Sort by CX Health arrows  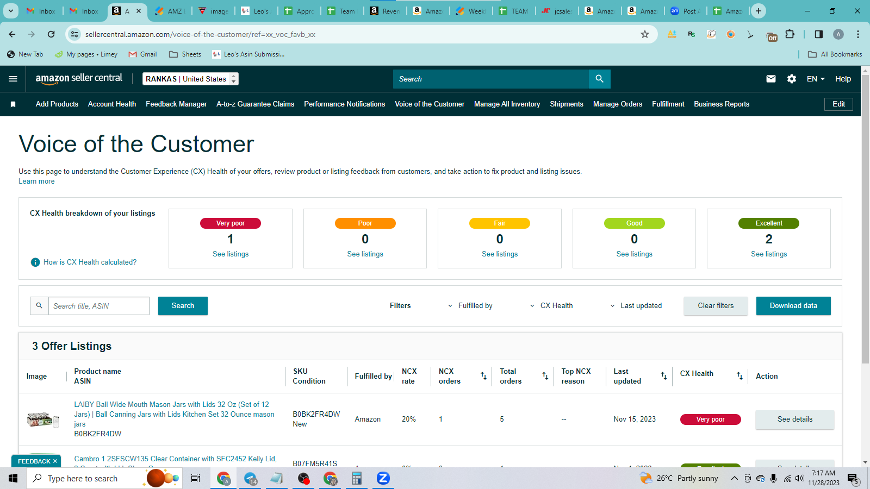click(x=739, y=376)
